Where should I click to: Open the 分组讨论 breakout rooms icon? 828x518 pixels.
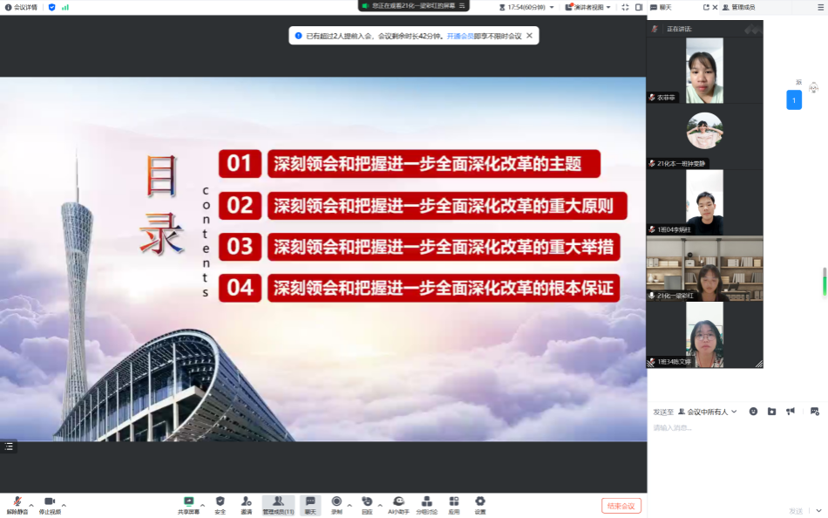point(426,502)
